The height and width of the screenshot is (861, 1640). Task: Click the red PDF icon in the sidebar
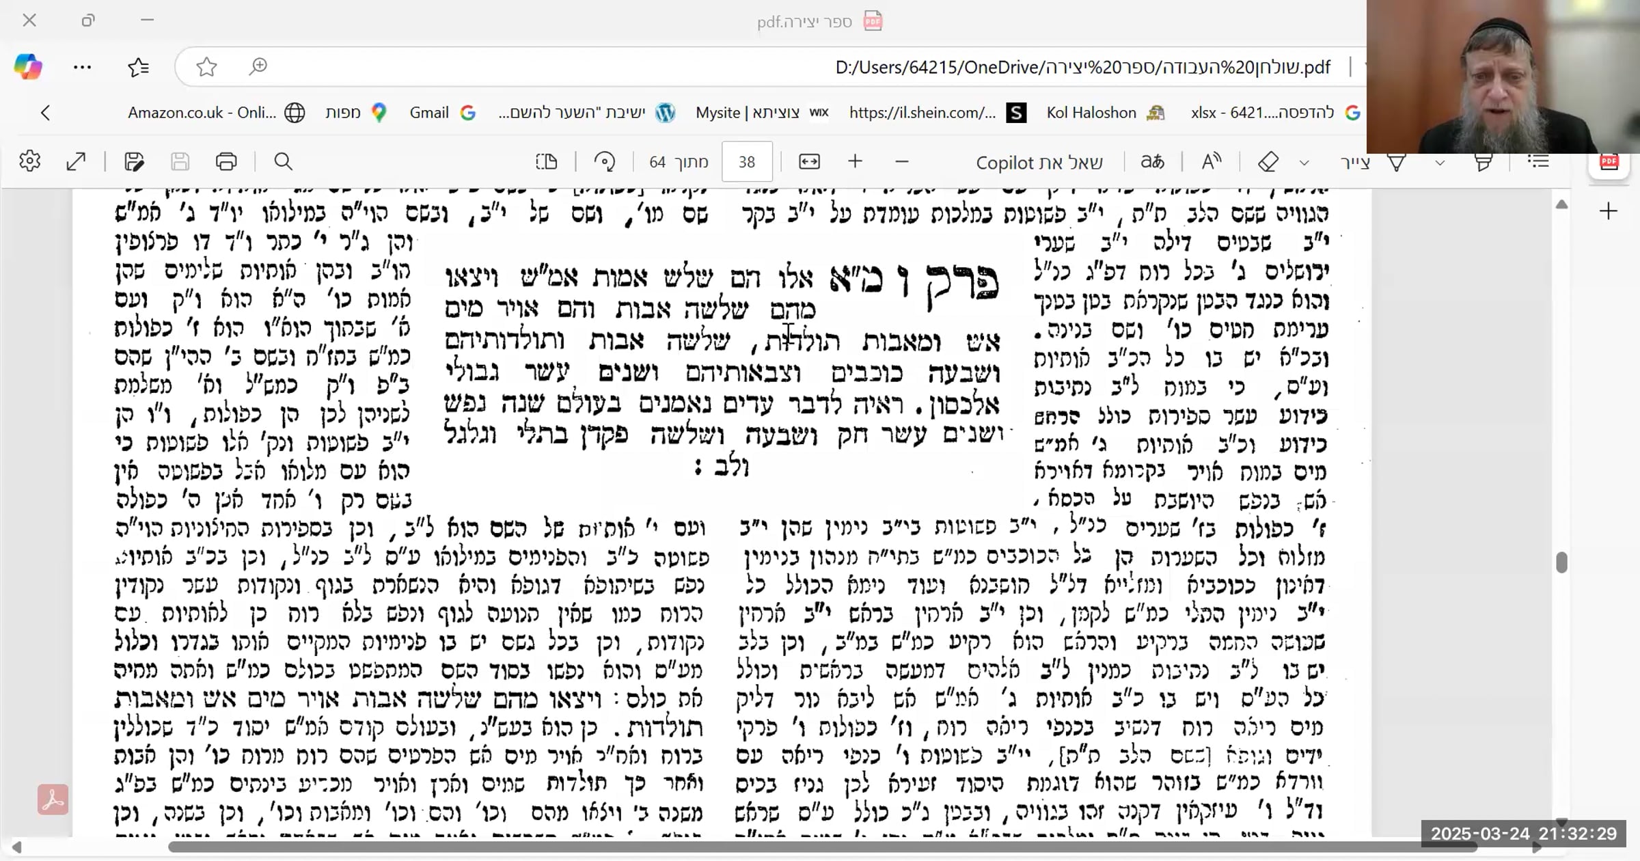pos(1609,162)
